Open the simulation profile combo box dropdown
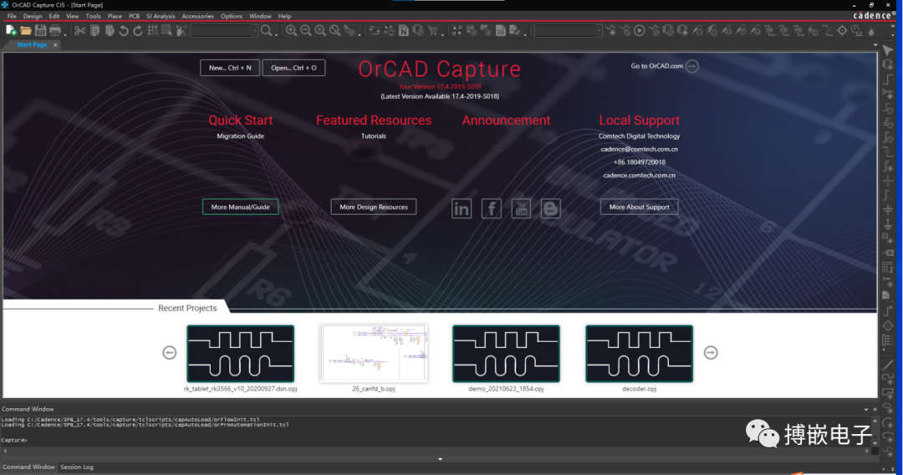This screenshot has width=903, height=475. click(x=599, y=30)
